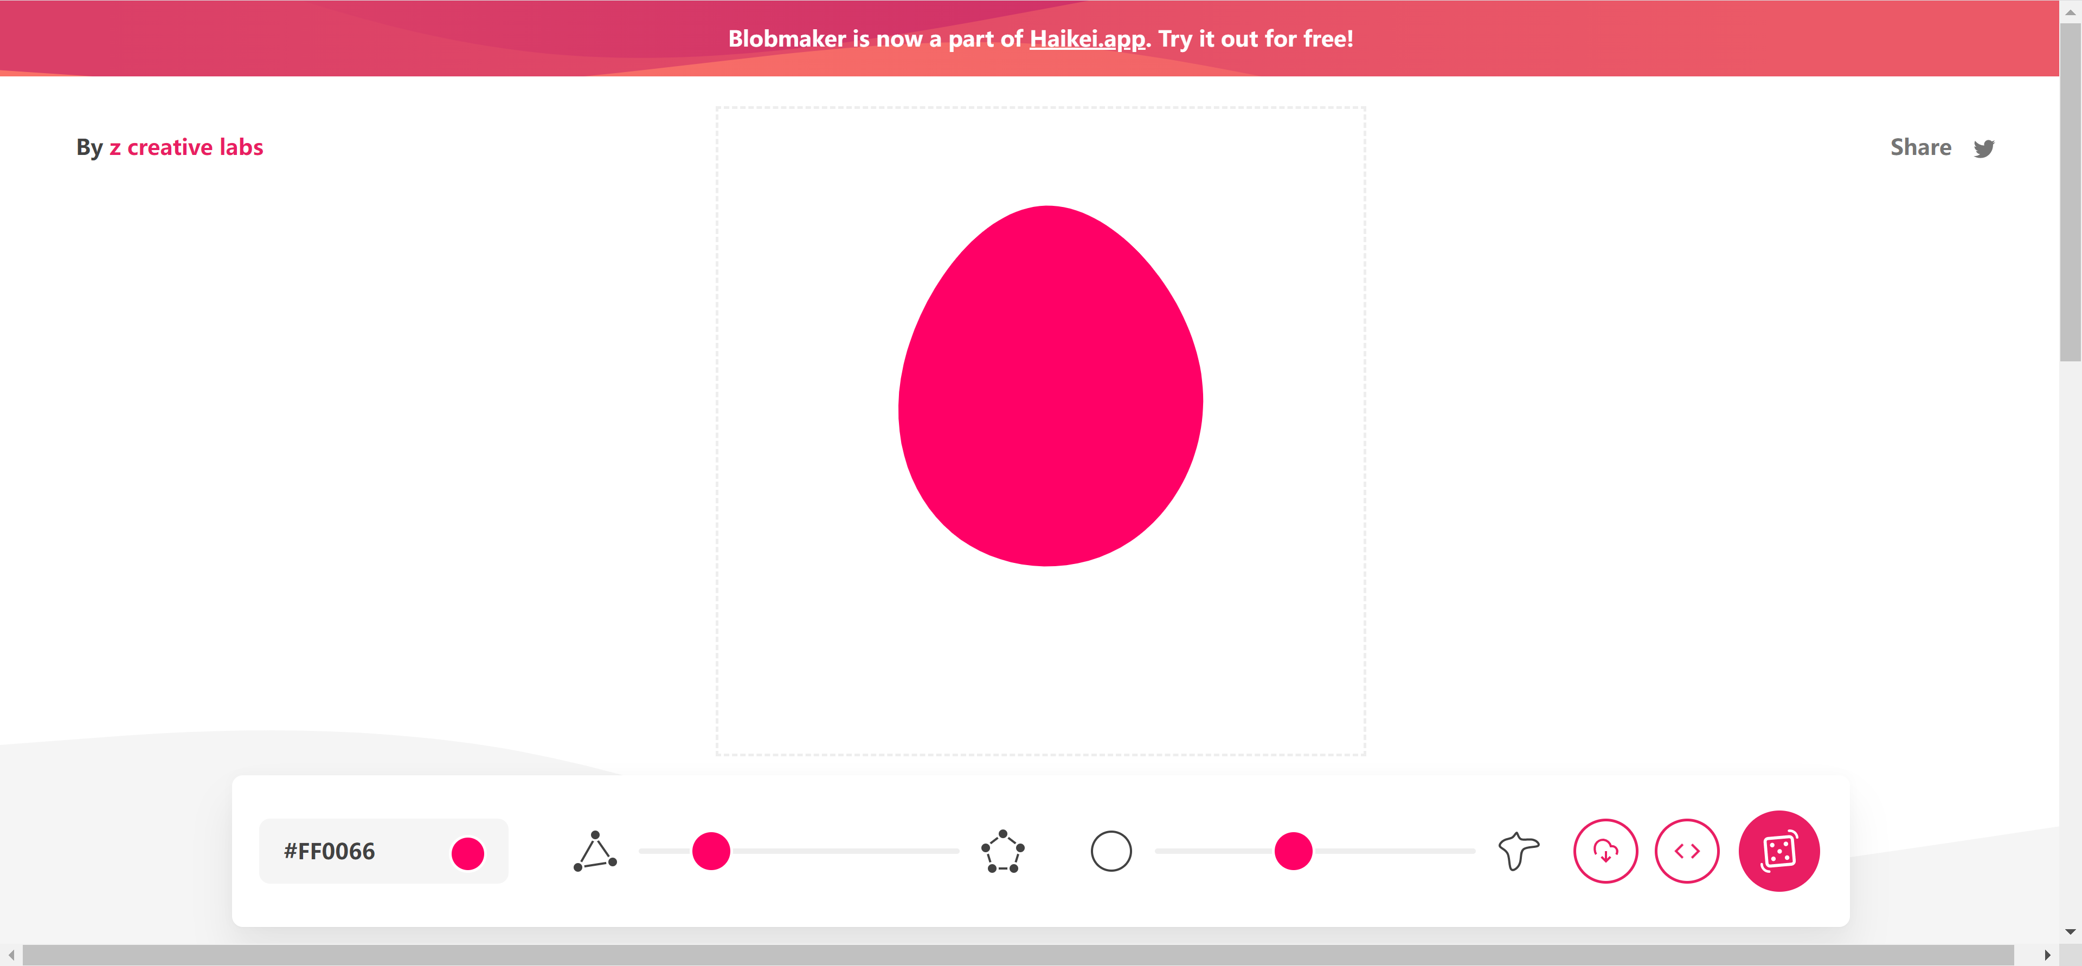Viewport: 2082px width, 966px height.
Task: Click the horizontal scrollbar left arrow
Action: click(x=10, y=956)
